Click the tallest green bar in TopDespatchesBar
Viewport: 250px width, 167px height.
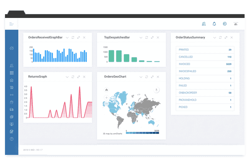[111, 56]
